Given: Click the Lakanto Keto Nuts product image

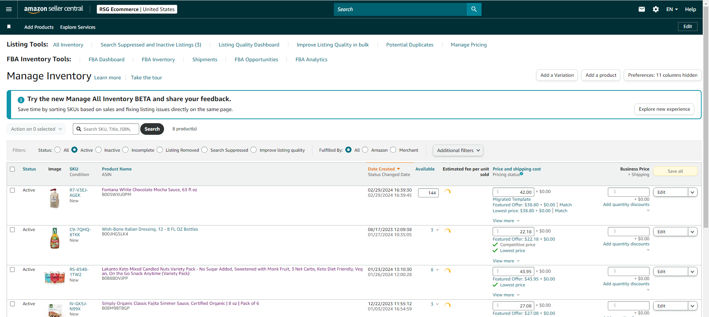Looking at the screenshot, I should pyautogui.click(x=55, y=278).
